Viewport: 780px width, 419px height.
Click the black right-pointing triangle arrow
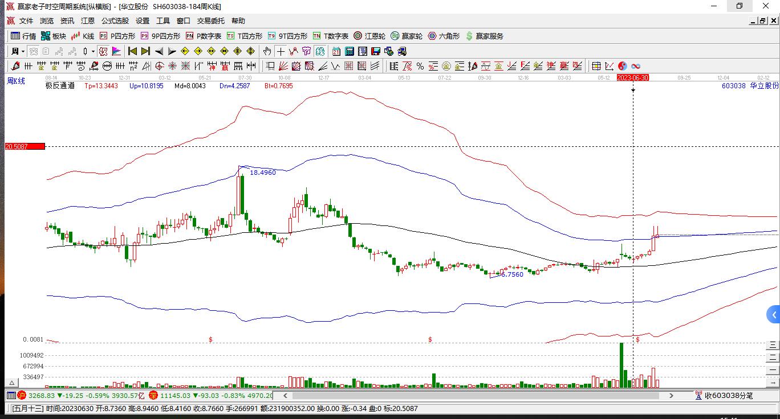(172, 51)
